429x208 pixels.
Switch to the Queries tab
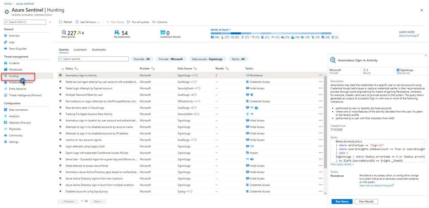pyautogui.click(x=64, y=50)
